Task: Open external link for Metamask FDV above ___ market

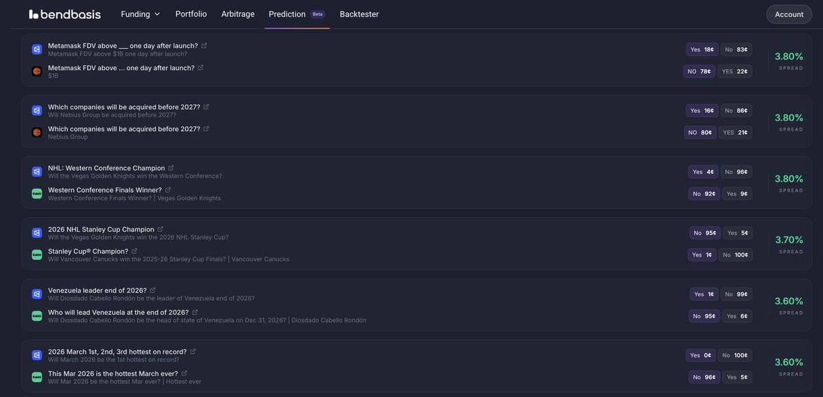Action: (x=204, y=46)
